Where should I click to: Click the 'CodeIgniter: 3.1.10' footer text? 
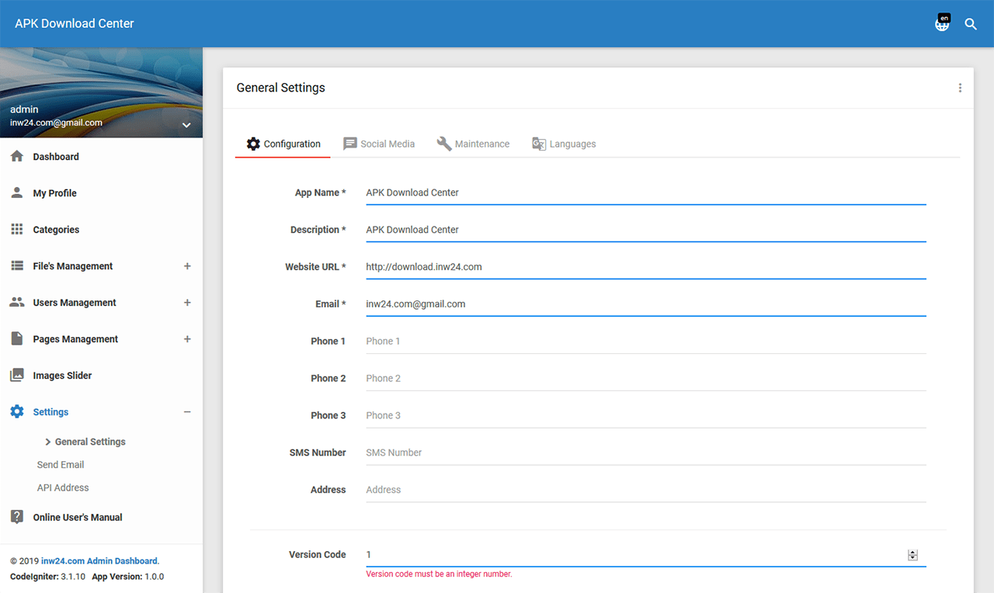point(48,577)
